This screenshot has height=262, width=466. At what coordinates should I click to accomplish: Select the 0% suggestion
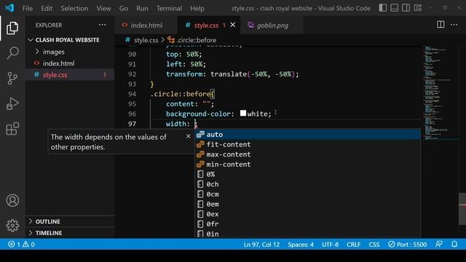pos(307,175)
